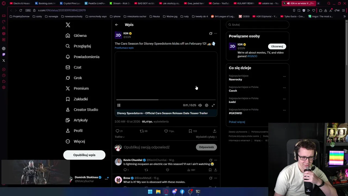Bookmark Kevin Chunilal's comment
348x196 pixels.
click(210, 170)
